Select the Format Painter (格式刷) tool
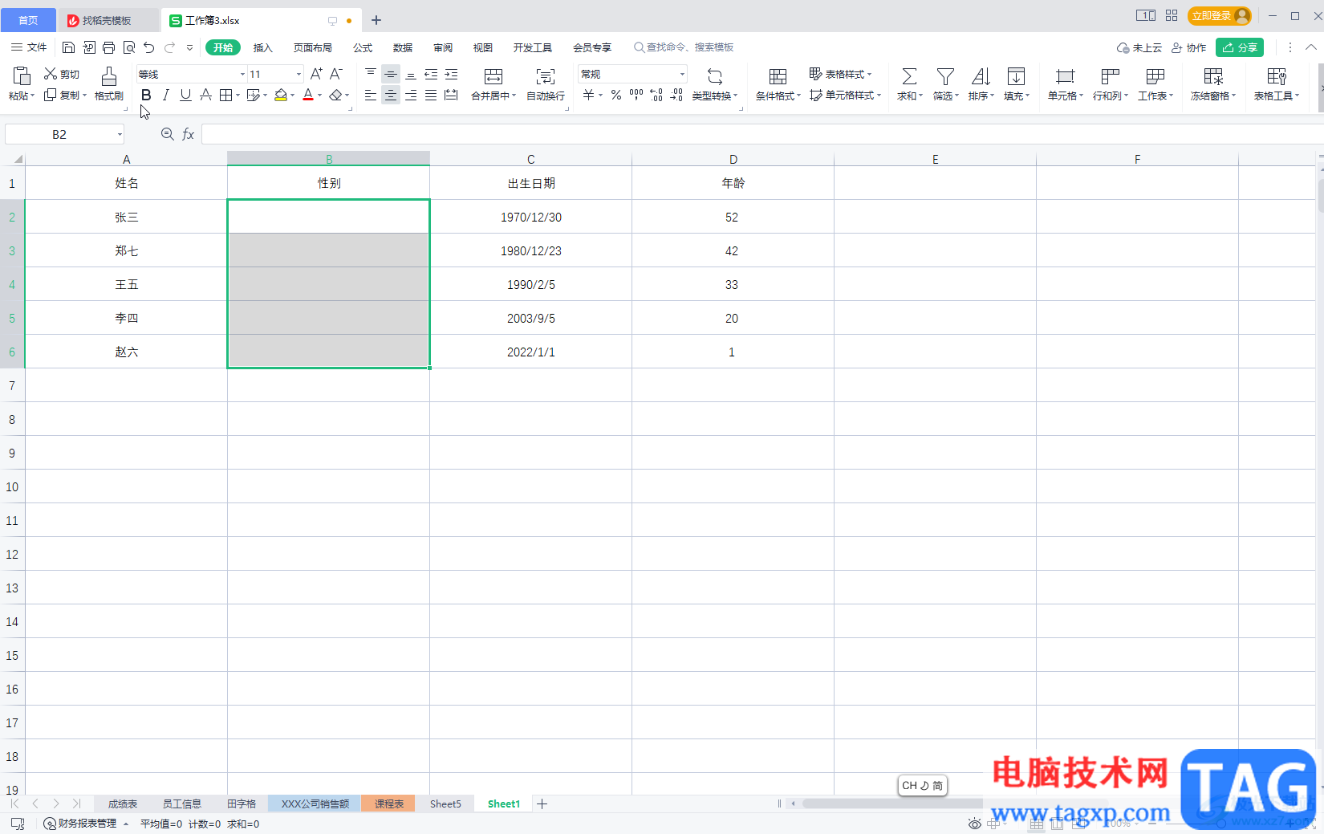 coord(108,83)
